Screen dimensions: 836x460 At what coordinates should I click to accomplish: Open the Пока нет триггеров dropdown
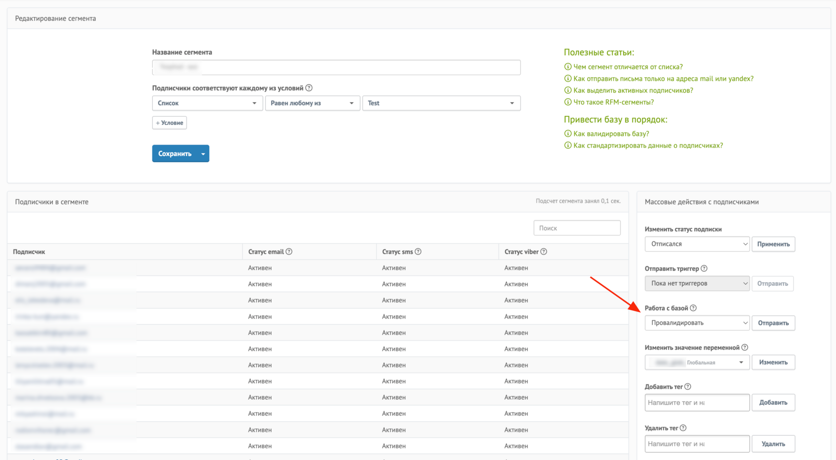point(697,283)
